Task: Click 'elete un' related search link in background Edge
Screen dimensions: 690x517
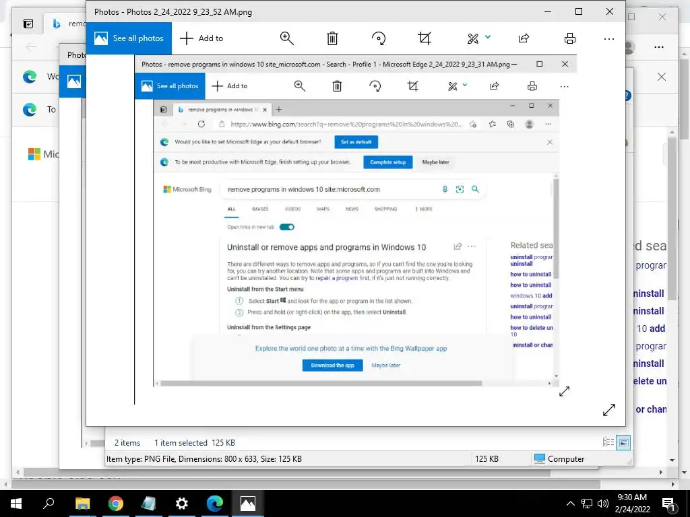Action: click(x=650, y=381)
